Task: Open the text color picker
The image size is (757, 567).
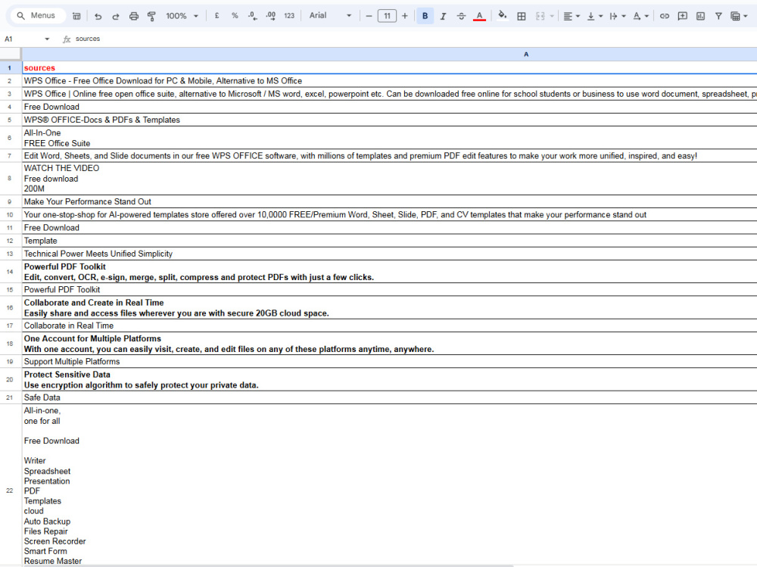Action: point(479,16)
